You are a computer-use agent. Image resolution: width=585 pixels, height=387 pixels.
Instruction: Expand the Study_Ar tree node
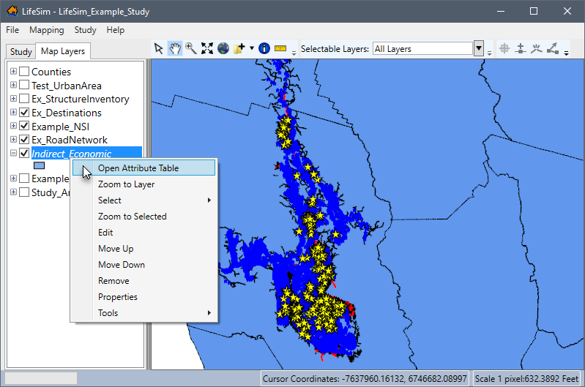[13, 192]
